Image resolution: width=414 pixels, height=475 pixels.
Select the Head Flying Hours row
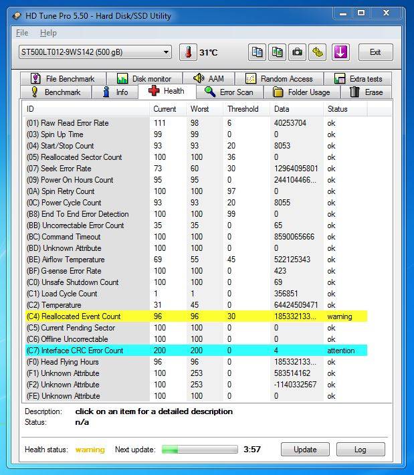pyautogui.click(x=196, y=362)
